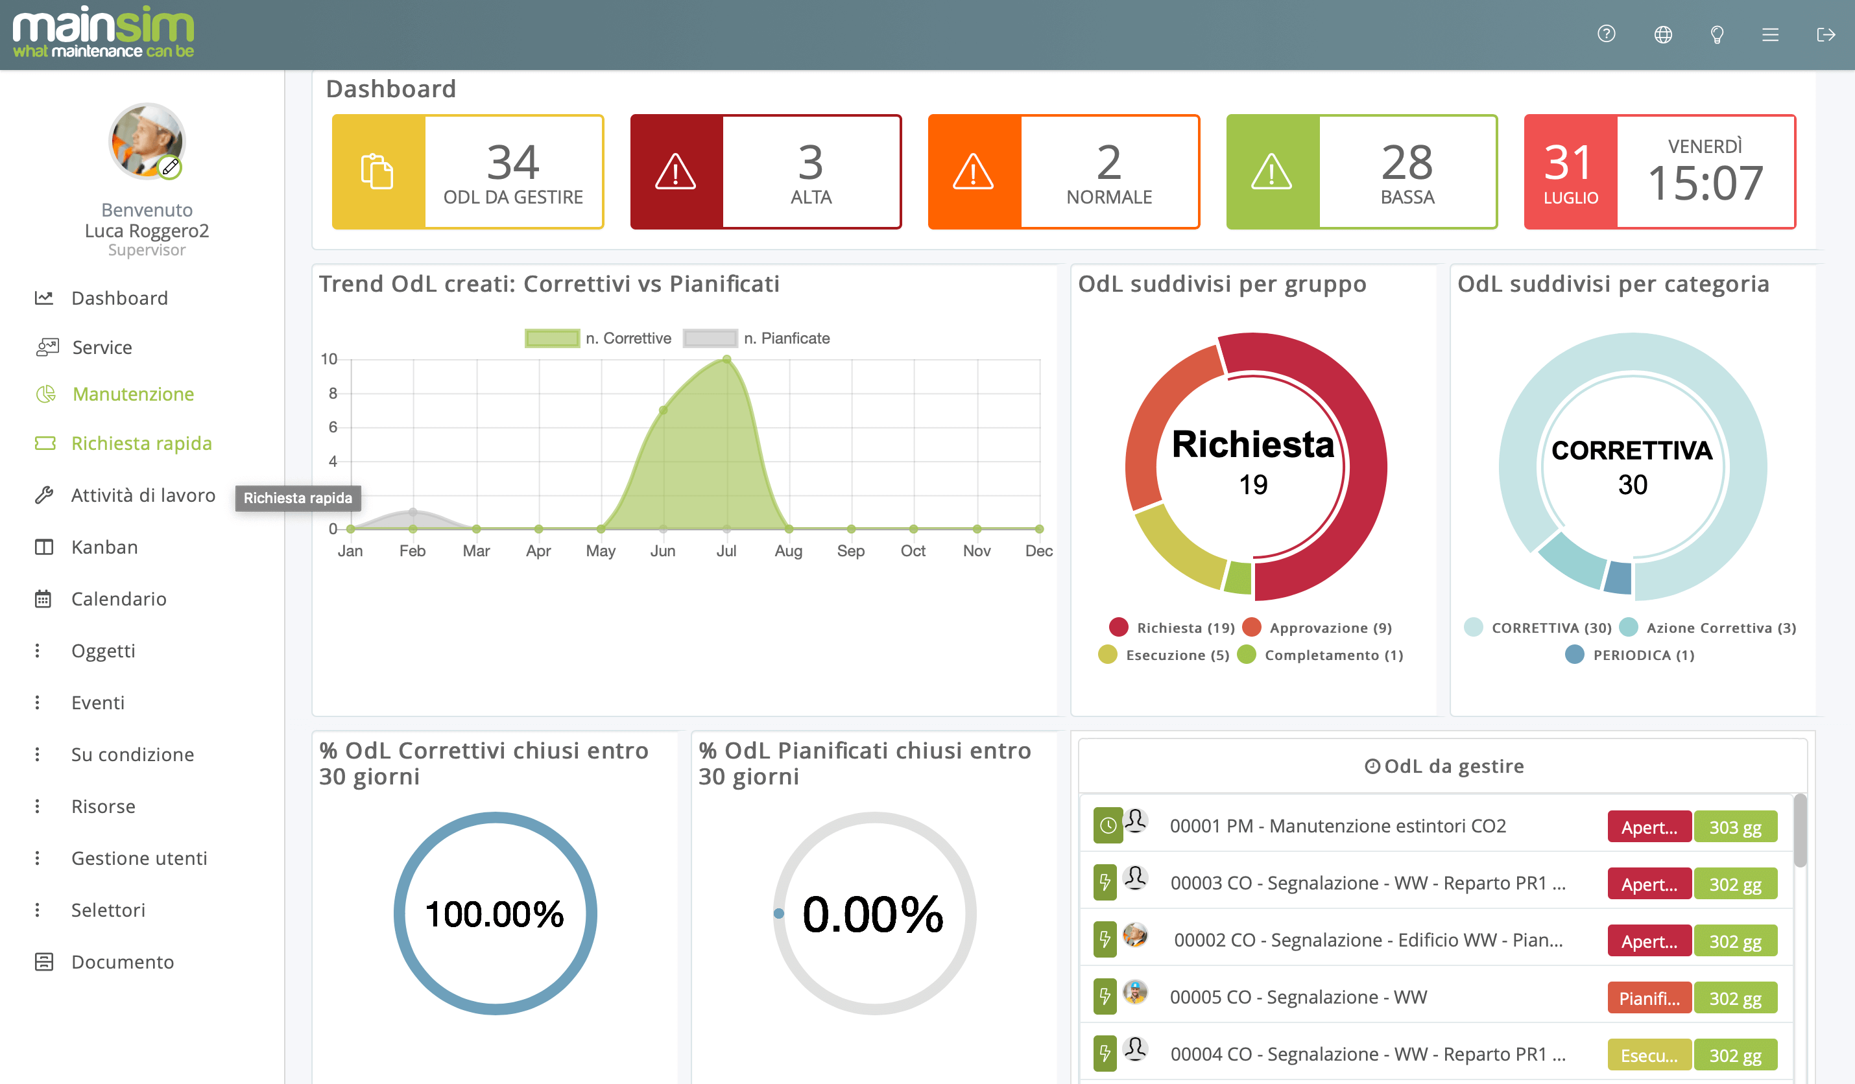Click the clock icon on order 00001
This screenshot has height=1084, width=1855.
pos(1107,826)
